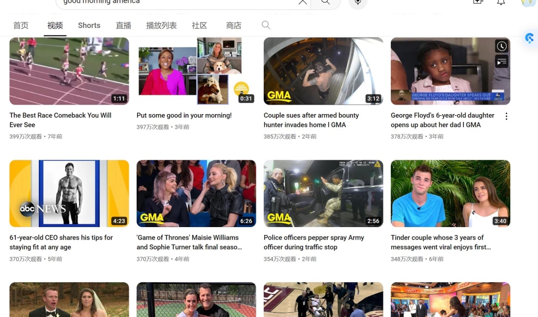Open pepper spray Army officer thumbnail
The image size is (538, 317).
pyautogui.click(x=323, y=193)
